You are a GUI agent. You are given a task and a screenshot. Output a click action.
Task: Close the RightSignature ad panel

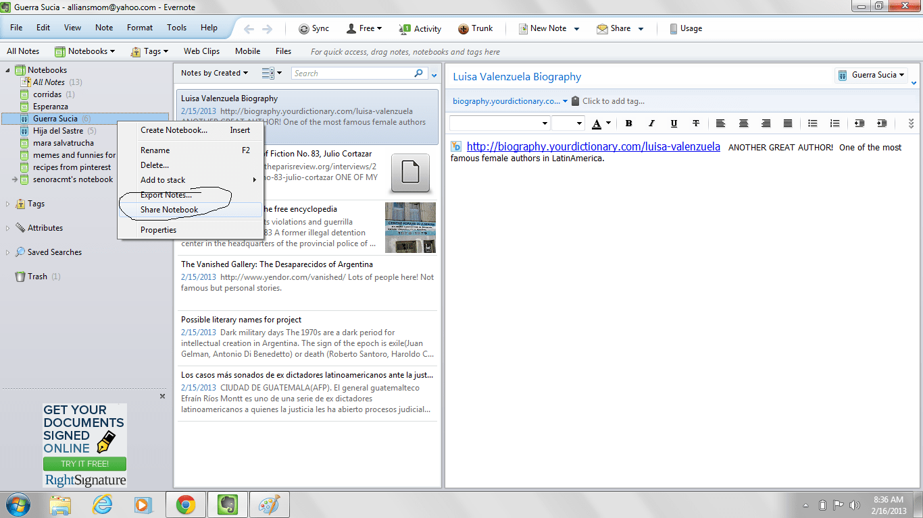162,397
